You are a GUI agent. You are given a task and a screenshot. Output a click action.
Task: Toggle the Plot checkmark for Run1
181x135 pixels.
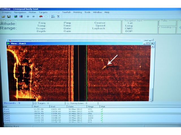[x=102, y=109]
